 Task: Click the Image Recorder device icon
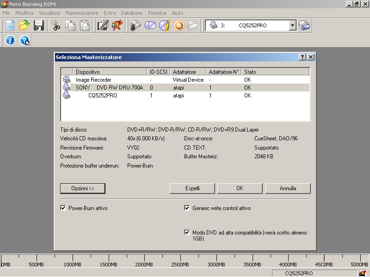(x=67, y=79)
